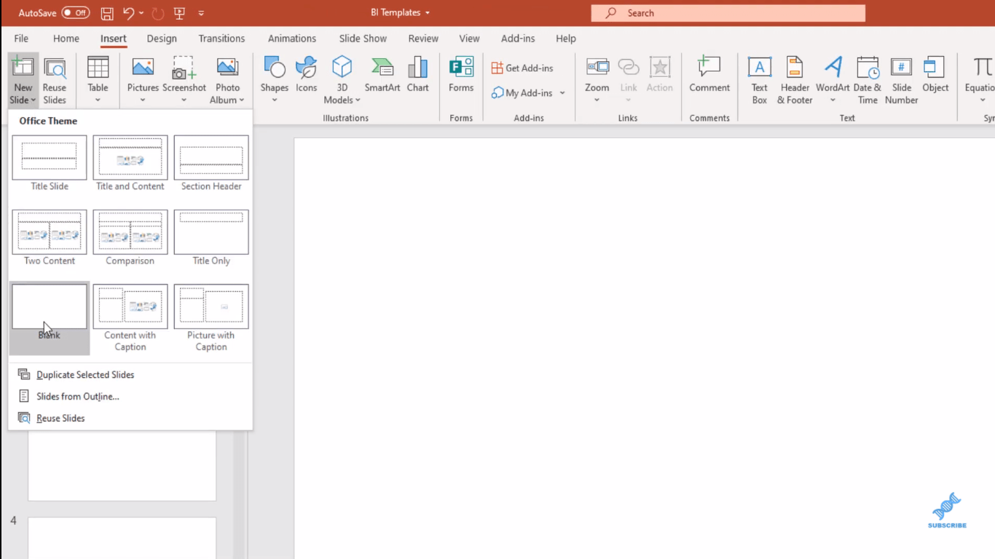Start presentation from beginning icon

[x=179, y=13]
